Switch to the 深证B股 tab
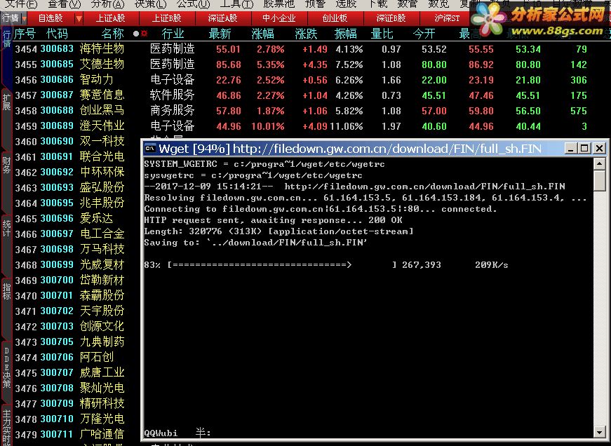The image size is (611, 446). 391,18
